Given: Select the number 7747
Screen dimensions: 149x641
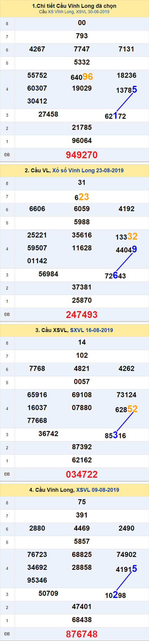Looking at the screenshot, I should (x=82, y=49).
